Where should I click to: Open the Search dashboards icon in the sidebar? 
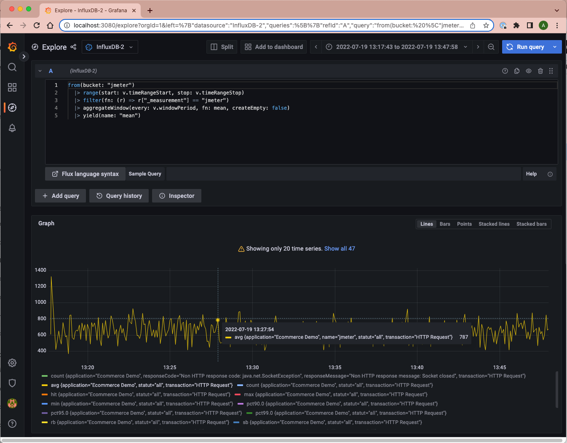tap(12, 67)
